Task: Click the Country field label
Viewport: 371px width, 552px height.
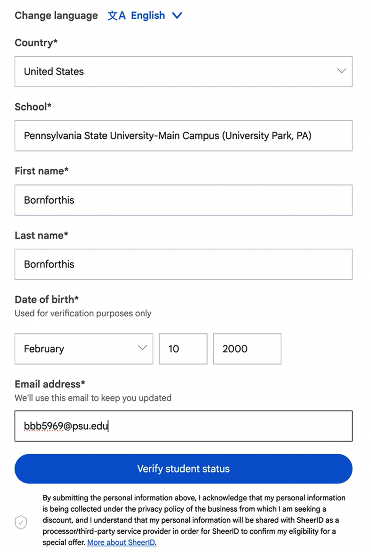Action: pyautogui.click(x=36, y=43)
